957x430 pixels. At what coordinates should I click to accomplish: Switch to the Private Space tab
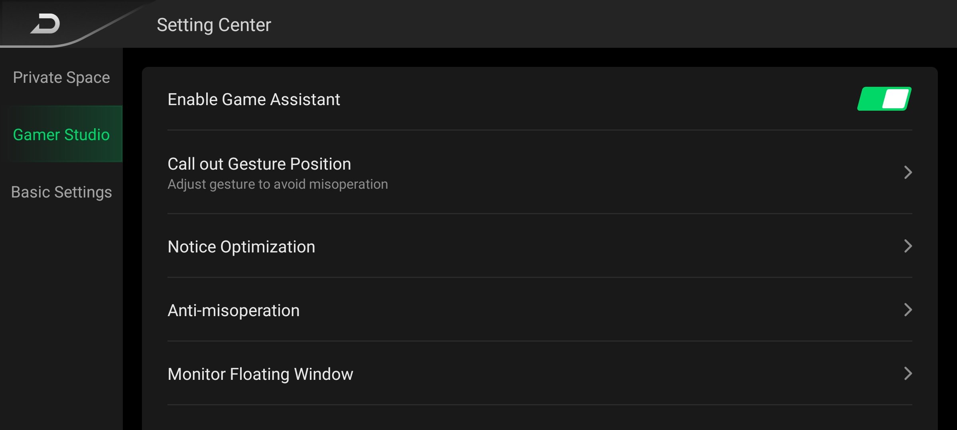click(61, 77)
